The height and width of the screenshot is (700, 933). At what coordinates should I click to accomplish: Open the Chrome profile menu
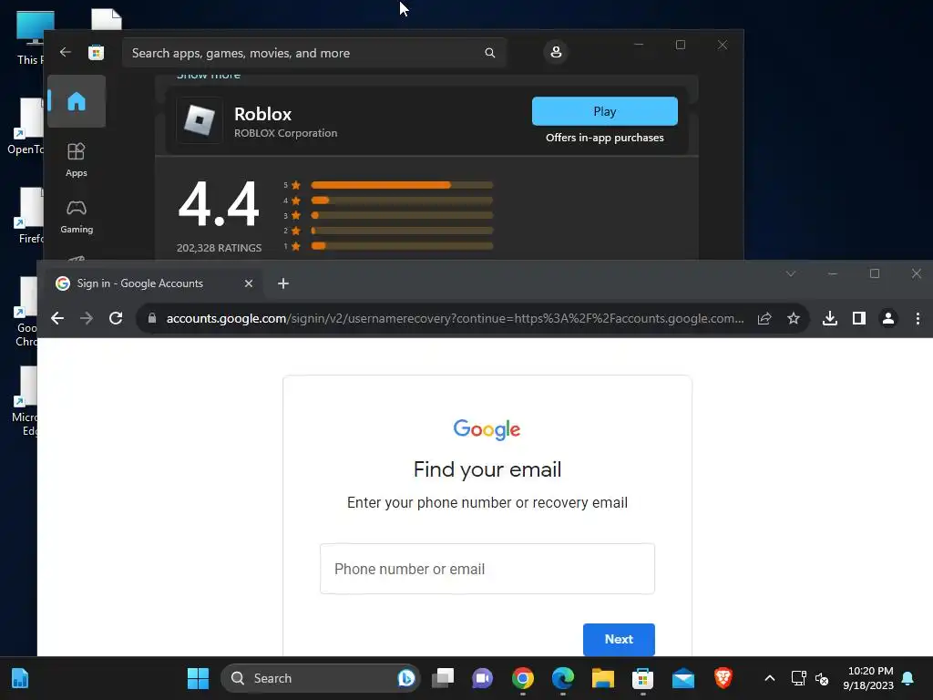pos(888,318)
